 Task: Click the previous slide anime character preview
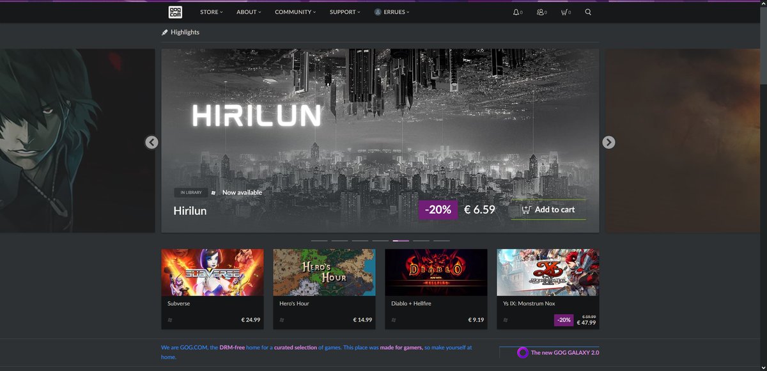pyautogui.click(x=77, y=141)
